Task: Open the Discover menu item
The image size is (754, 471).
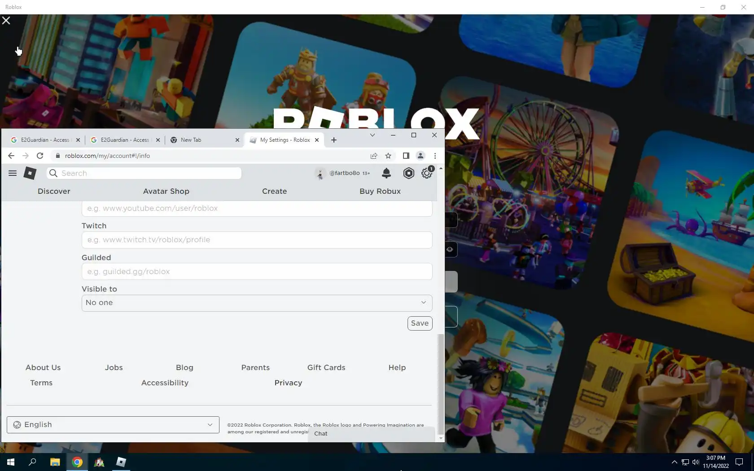Action: [x=54, y=191]
